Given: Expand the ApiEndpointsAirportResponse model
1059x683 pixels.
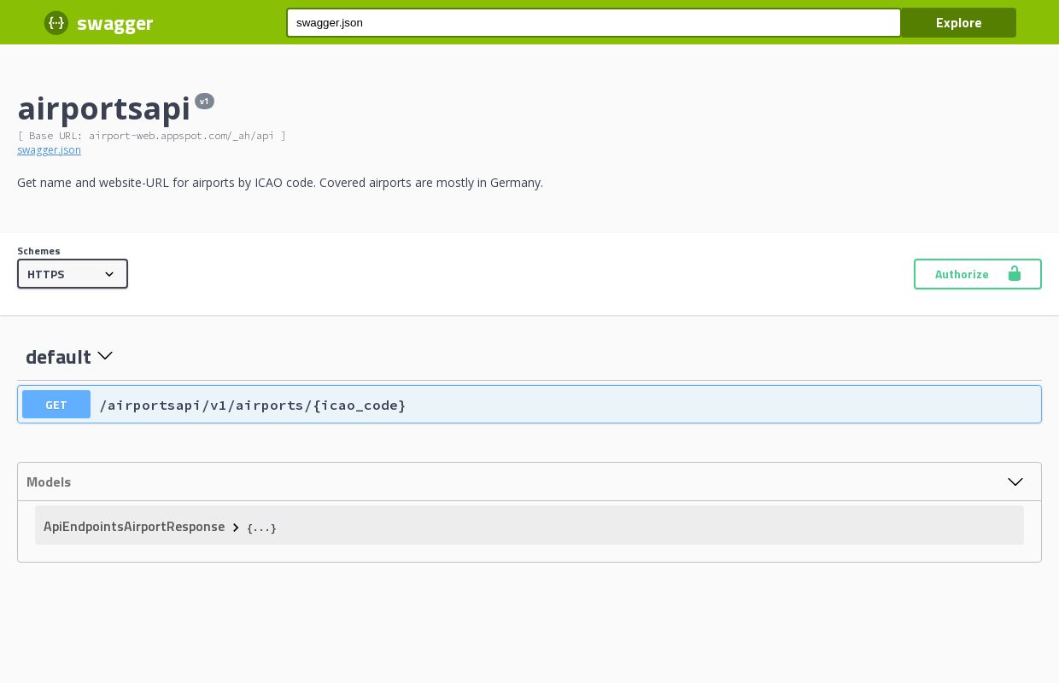Looking at the screenshot, I should click(134, 527).
